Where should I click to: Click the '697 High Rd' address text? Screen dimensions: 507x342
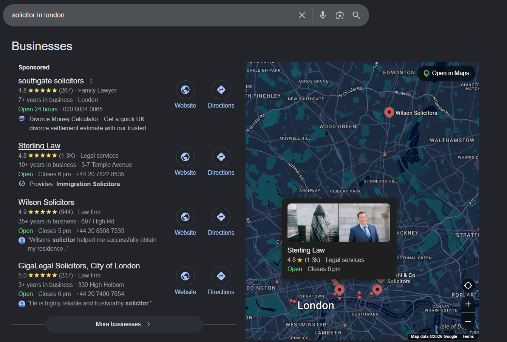click(97, 221)
